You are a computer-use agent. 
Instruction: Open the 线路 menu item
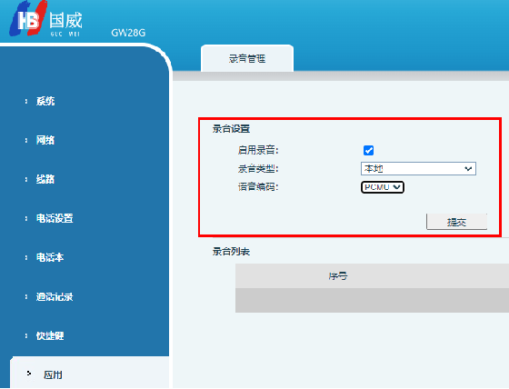(45, 179)
